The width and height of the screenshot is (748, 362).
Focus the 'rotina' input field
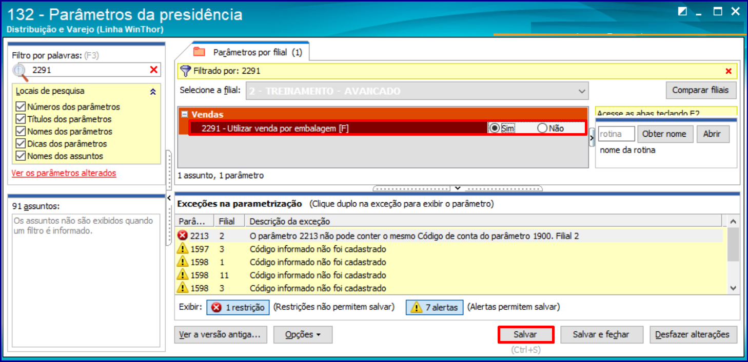(x=616, y=134)
